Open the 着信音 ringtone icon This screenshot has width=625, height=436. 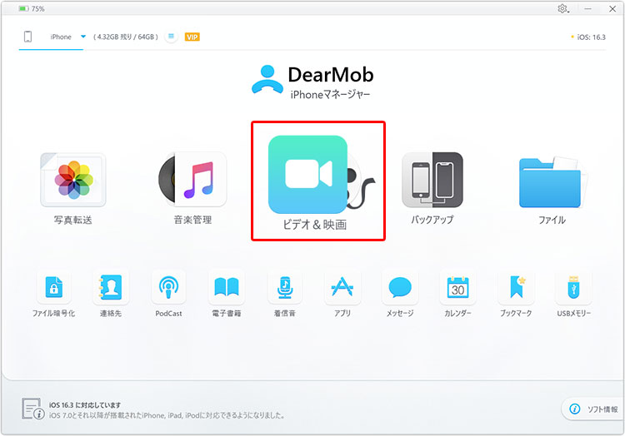pyautogui.click(x=285, y=287)
